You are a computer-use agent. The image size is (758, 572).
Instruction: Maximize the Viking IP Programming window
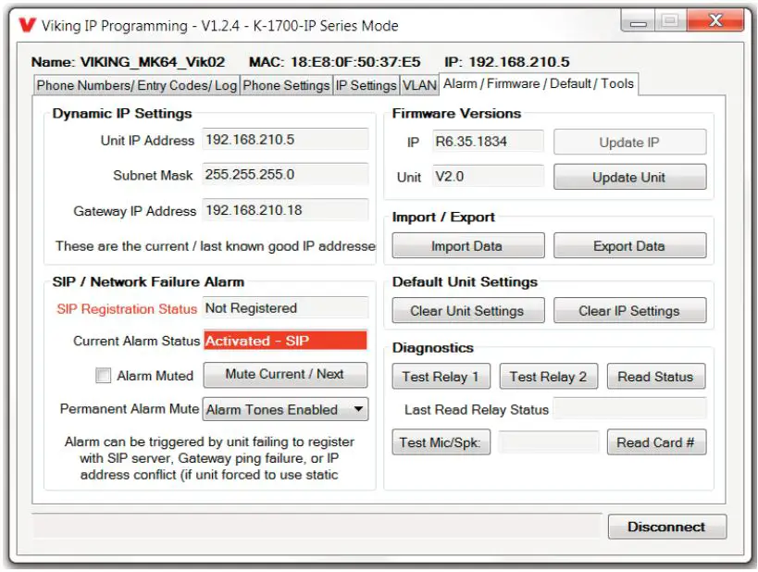tap(670, 20)
